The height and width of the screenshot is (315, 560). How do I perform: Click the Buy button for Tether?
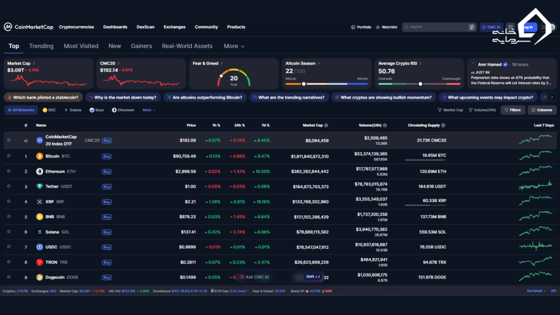(x=107, y=186)
